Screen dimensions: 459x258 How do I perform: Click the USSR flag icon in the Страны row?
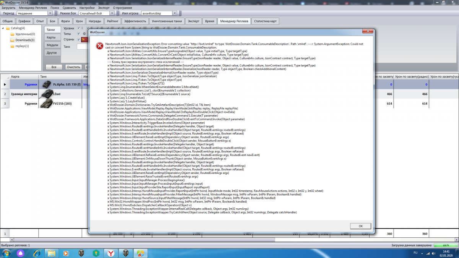click(x=85, y=39)
